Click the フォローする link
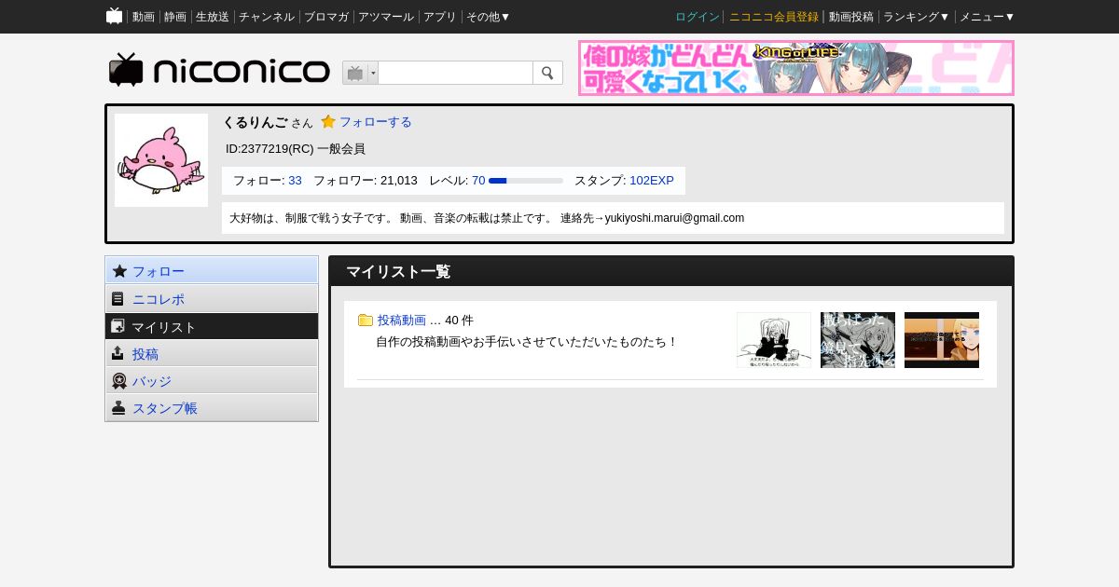Screen dimensions: 1119x587 [375, 122]
